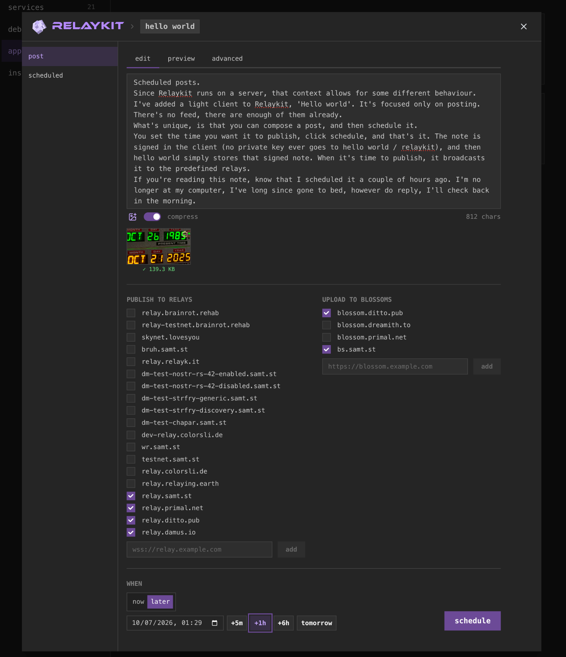Select relay.relayk.it checkbox
Image resolution: width=566 pixels, height=657 pixels.
point(131,362)
